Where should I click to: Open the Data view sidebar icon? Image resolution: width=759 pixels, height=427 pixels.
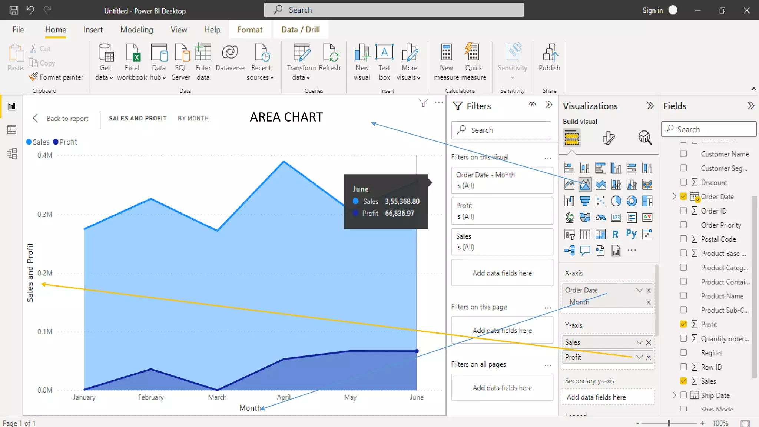pyautogui.click(x=11, y=130)
